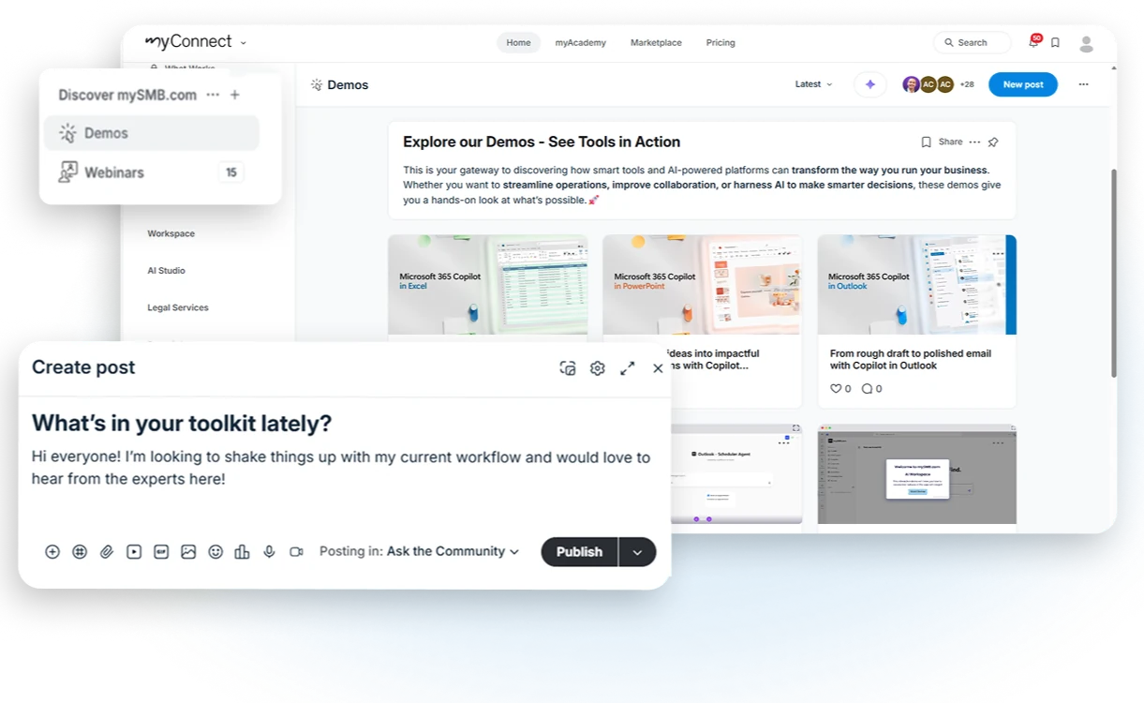Open the Copilot in PowerPoint demo thumbnail

pos(702,285)
